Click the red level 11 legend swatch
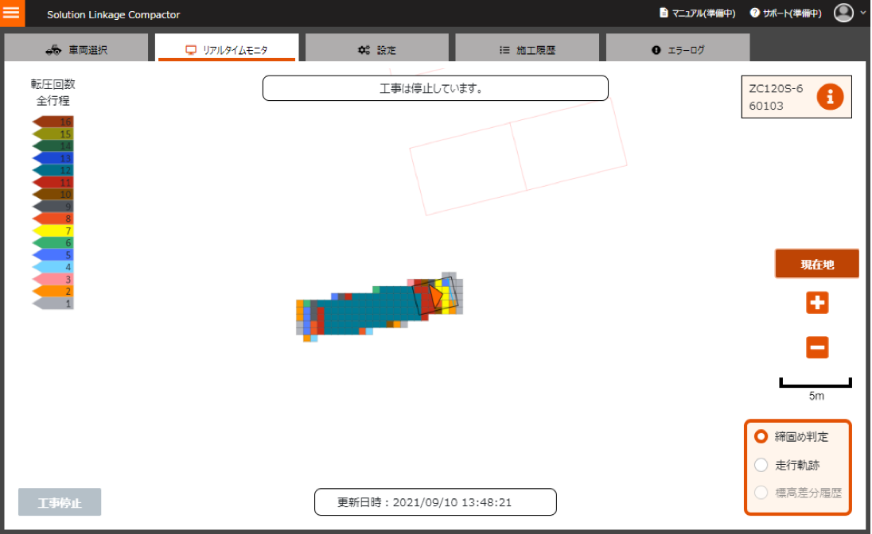The width and height of the screenshot is (872, 534). [x=52, y=183]
